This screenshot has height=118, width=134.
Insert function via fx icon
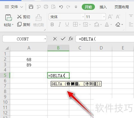[x=71, y=39]
